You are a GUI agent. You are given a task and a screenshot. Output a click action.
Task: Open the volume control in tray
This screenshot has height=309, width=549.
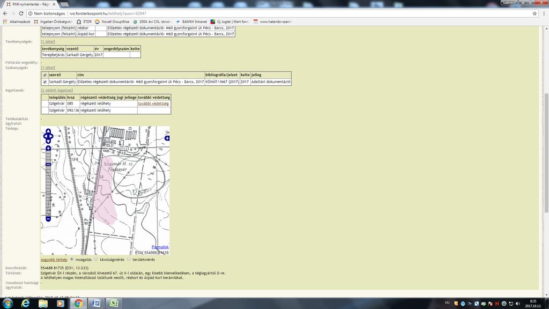coord(518,304)
